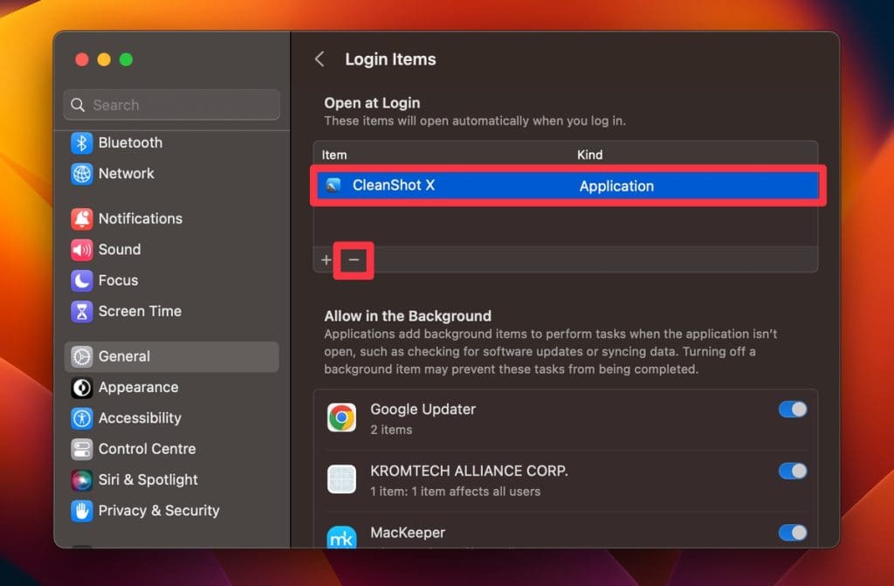
Task: Click the Bluetooth icon in sidebar
Action: pyautogui.click(x=81, y=142)
